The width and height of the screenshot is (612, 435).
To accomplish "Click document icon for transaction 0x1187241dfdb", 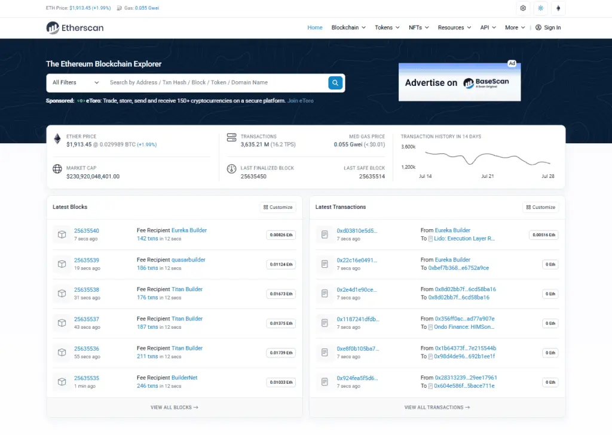I will [325, 323].
